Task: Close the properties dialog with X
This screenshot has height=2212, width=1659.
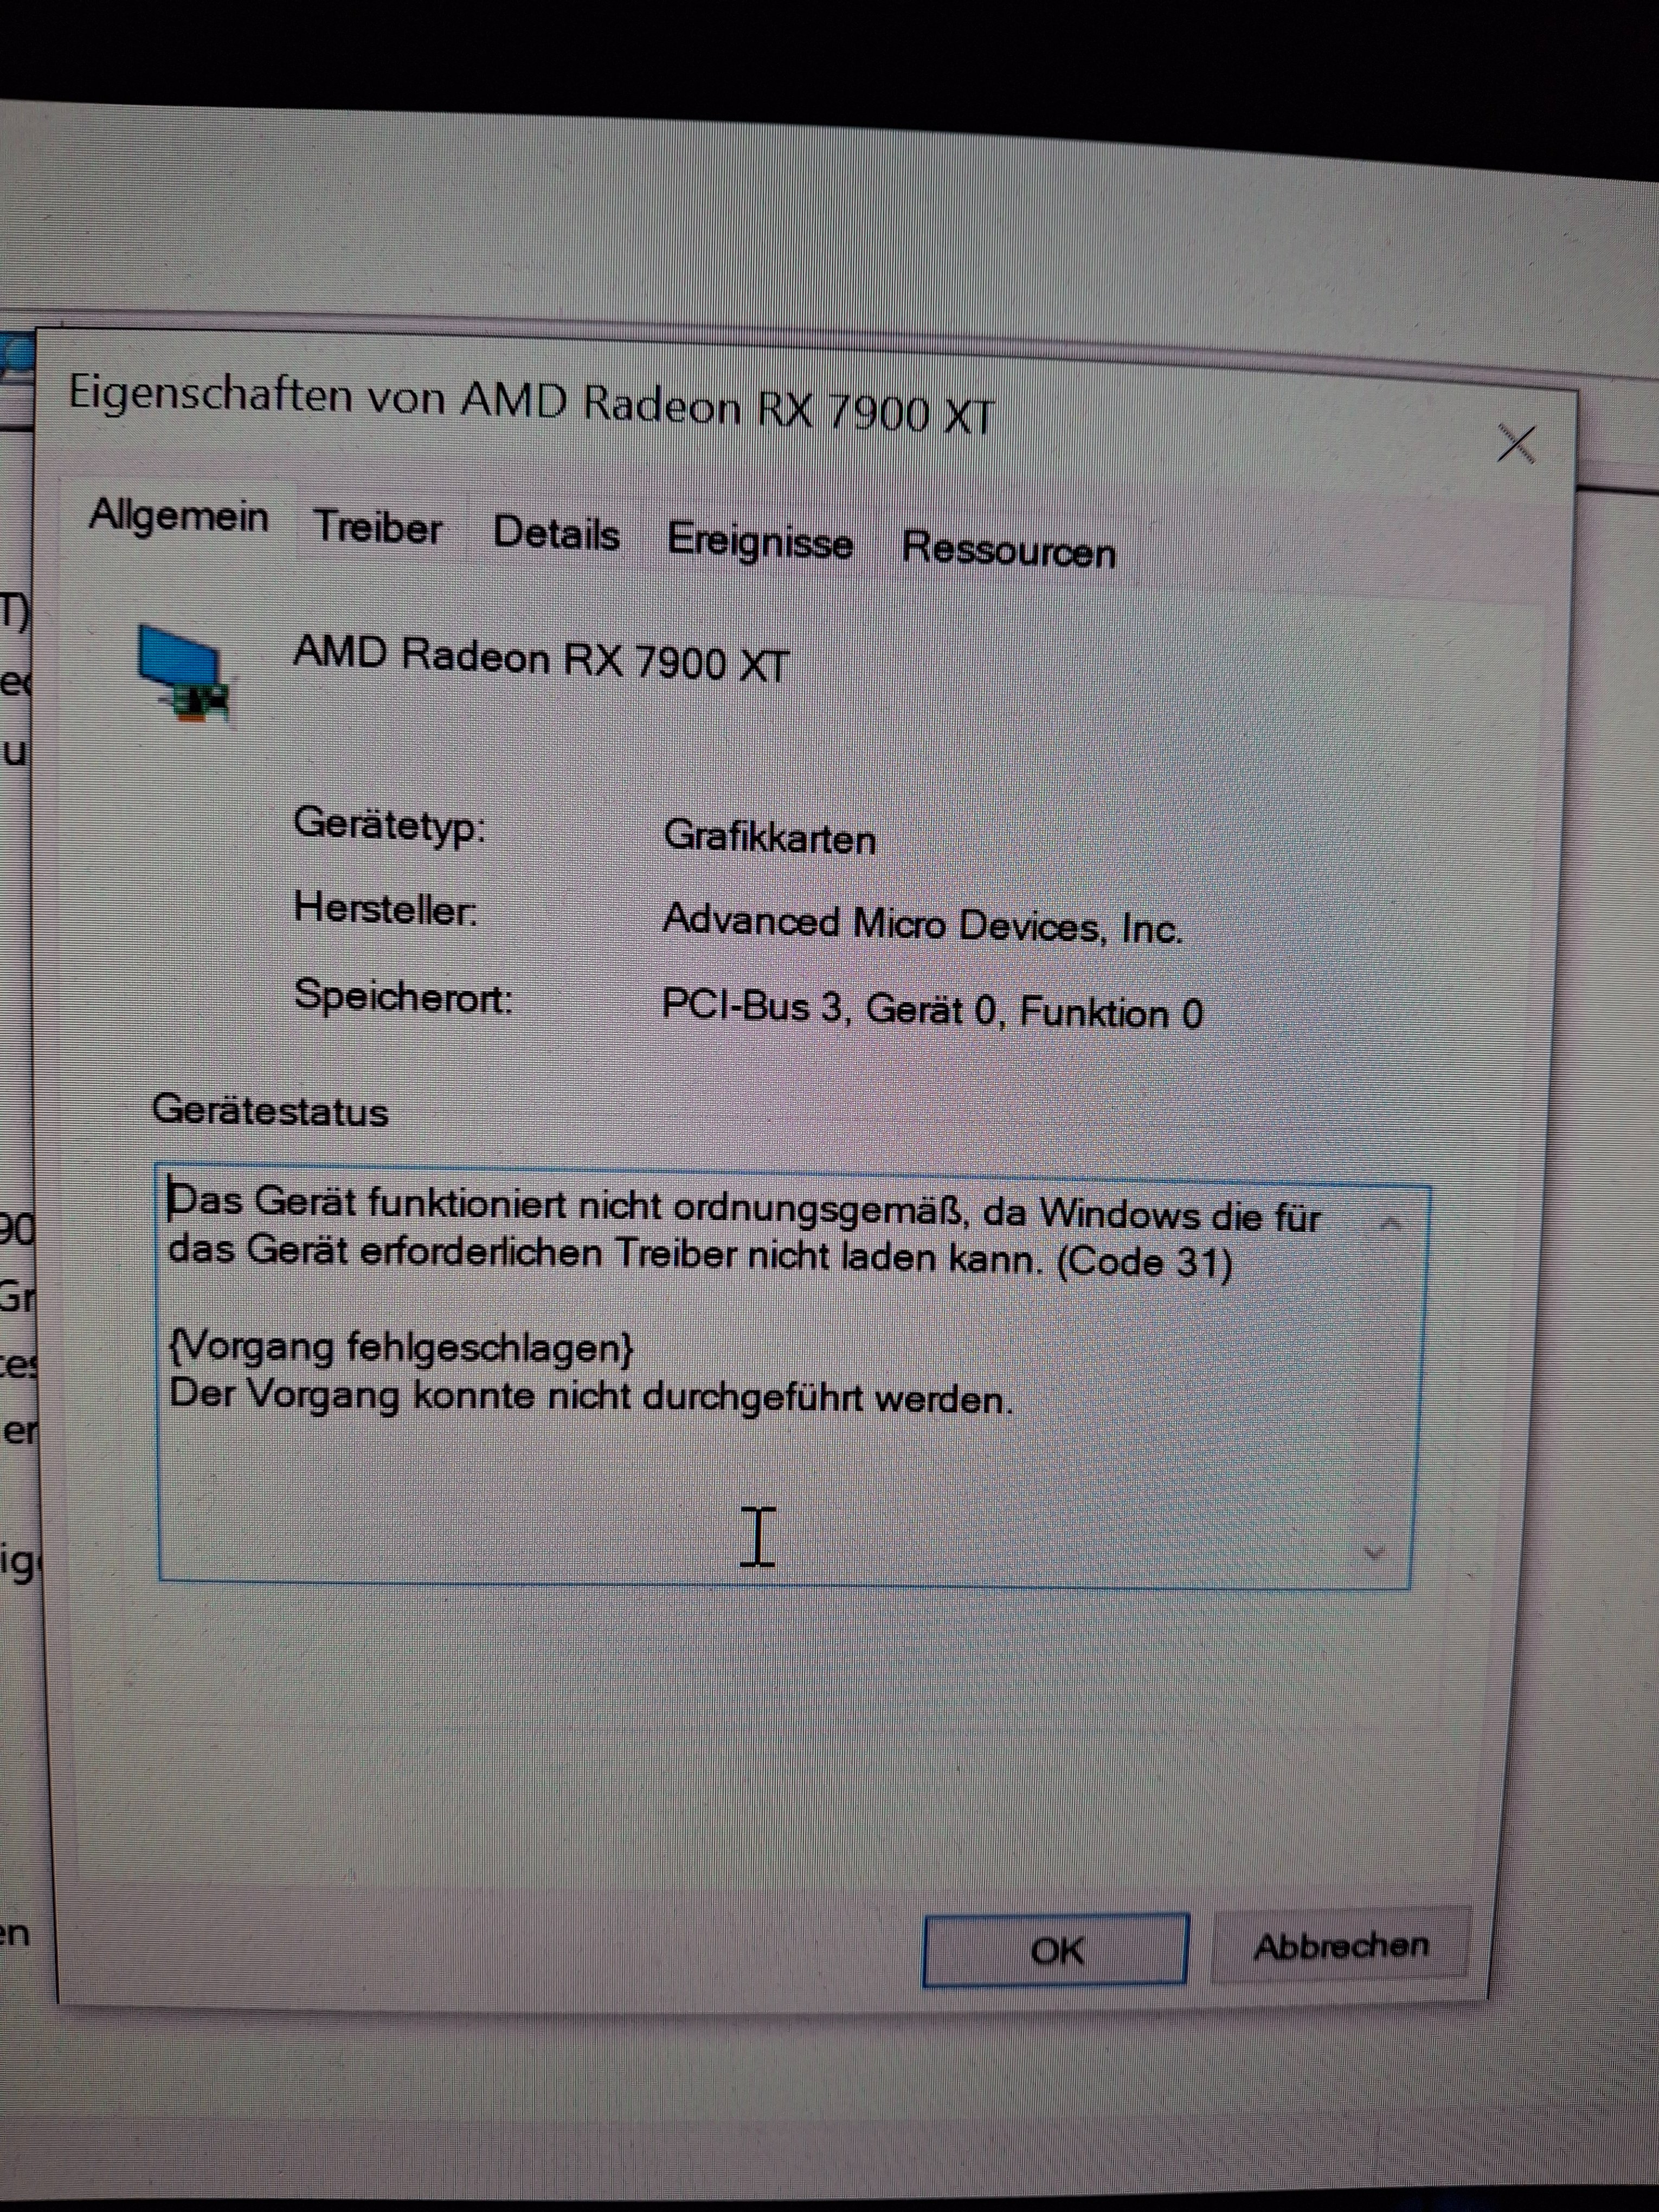Action: [x=1515, y=443]
